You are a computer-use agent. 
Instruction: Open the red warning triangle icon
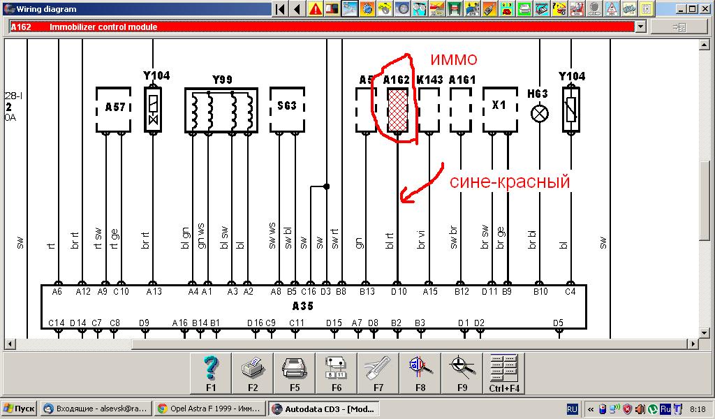(x=315, y=8)
